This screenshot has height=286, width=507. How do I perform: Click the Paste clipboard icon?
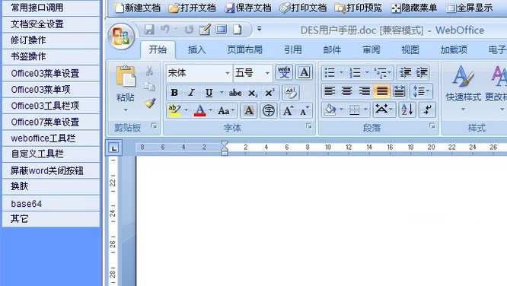tap(126, 76)
